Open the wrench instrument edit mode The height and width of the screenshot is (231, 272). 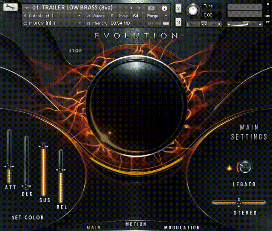(10, 7)
